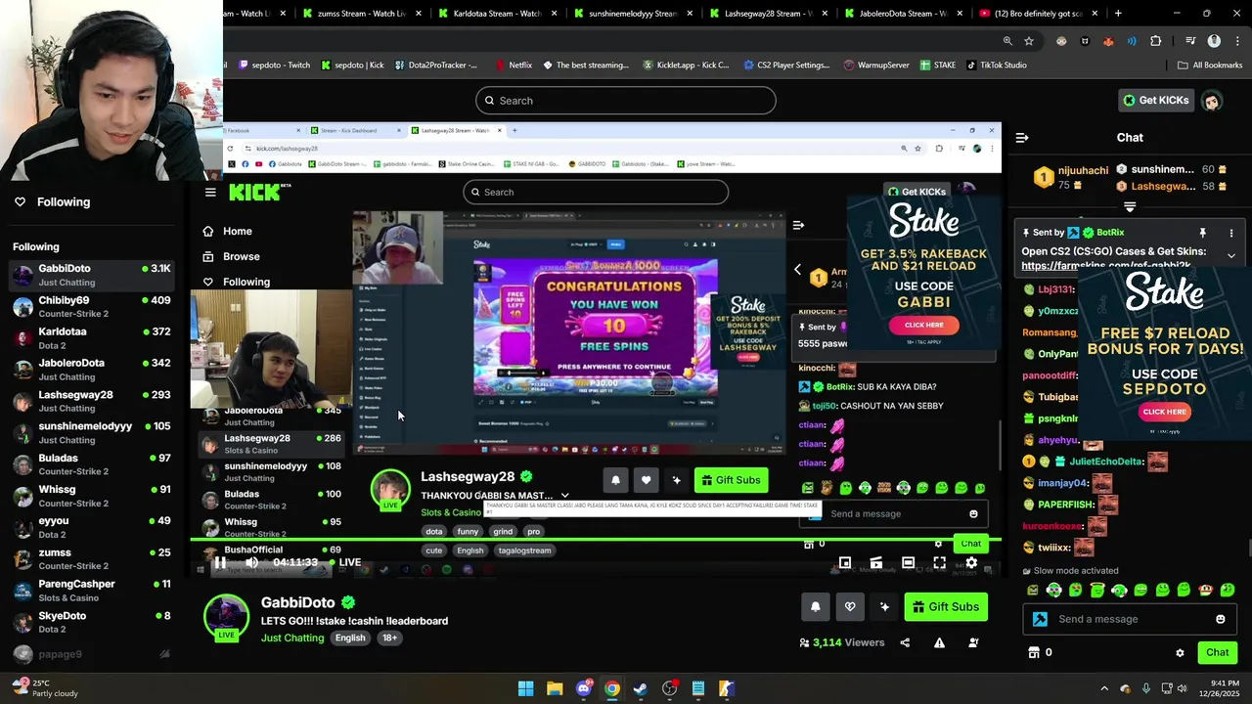The image size is (1252, 704).
Task: Open File Explorer from the taskbar
Action: [554, 688]
